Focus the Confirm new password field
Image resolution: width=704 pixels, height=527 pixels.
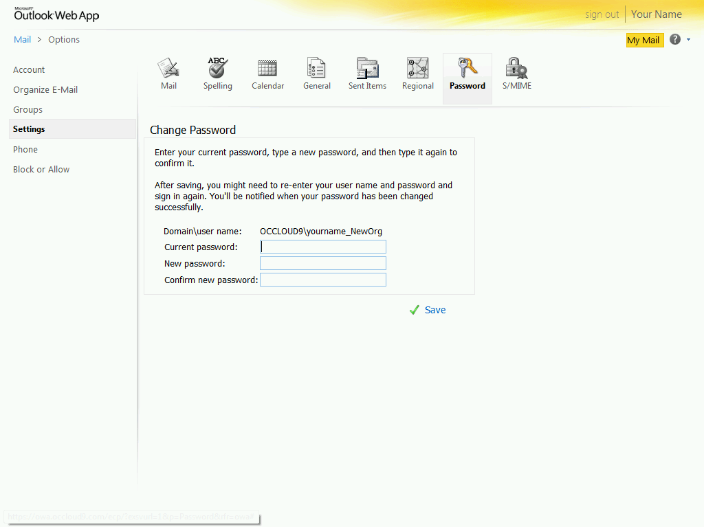point(323,280)
